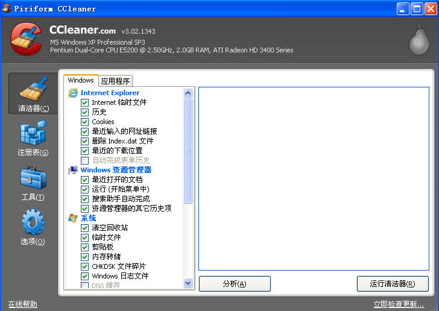Uncheck the 剪贴板 checkbox
The width and height of the screenshot is (439, 311).
85,247
